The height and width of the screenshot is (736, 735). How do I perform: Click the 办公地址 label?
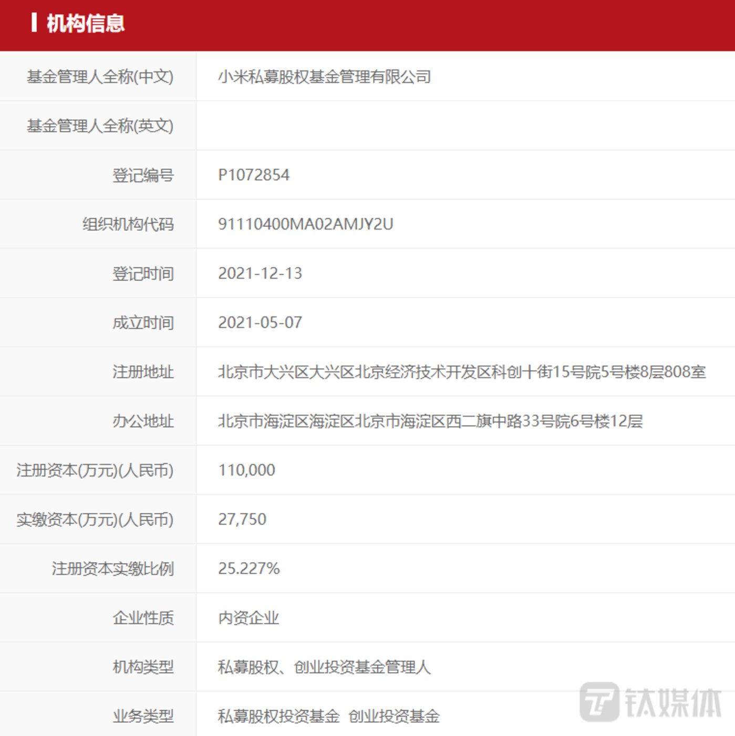click(143, 421)
